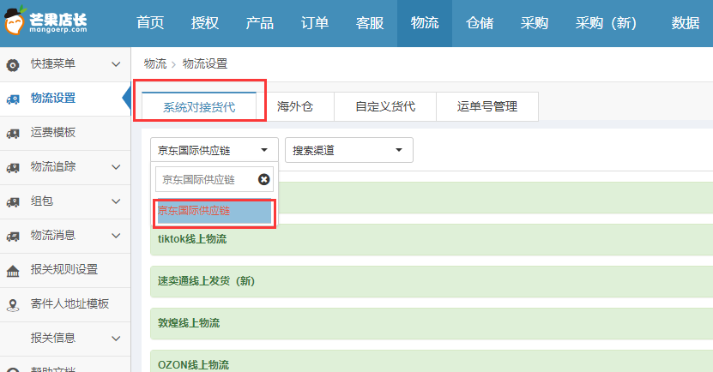Click the 运费模板 truck icon
Screen dimensions: 713x372
pos(13,134)
